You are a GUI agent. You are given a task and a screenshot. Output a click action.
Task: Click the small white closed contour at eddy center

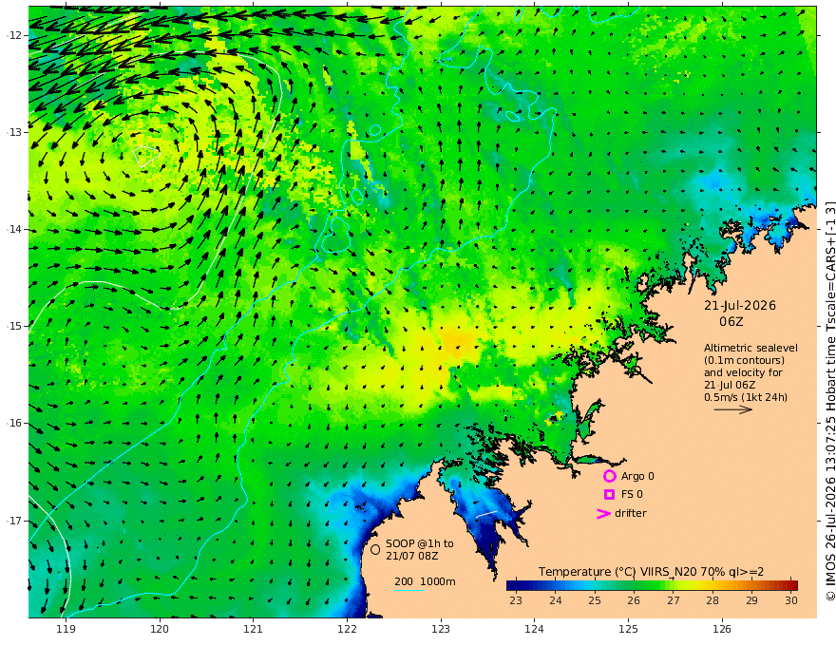point(146,156)
